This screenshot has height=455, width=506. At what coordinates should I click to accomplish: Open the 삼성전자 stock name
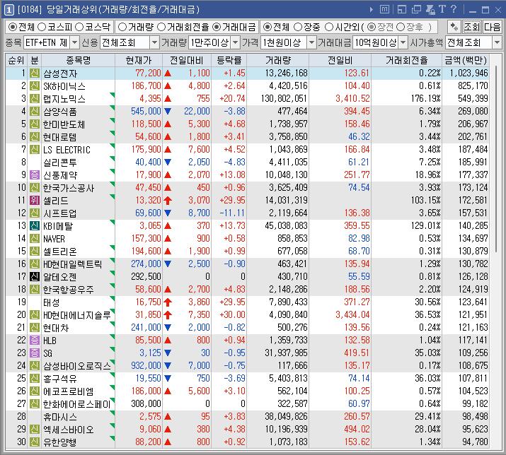point(60,73)
